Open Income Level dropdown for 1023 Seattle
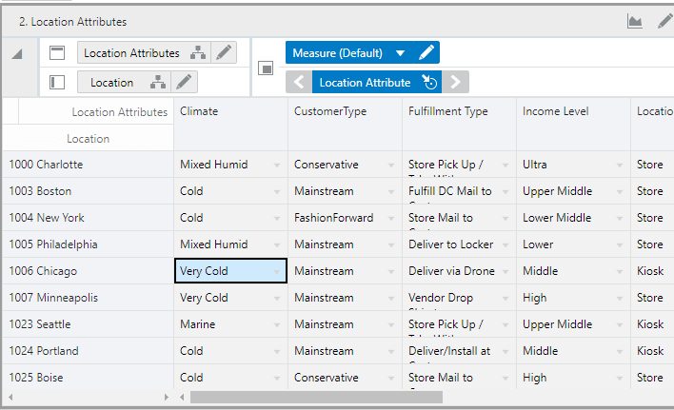 pyautogui.click(x=620, y=324)
